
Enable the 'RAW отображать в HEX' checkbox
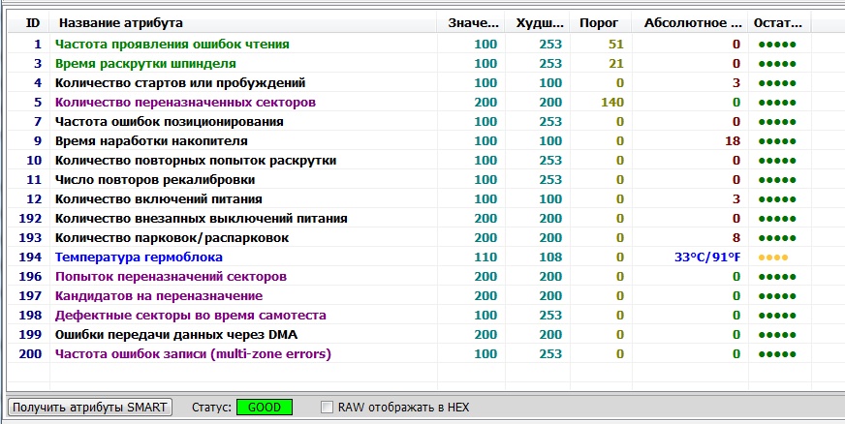pos(328,408)
